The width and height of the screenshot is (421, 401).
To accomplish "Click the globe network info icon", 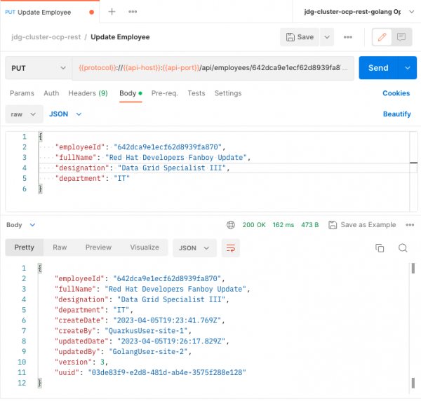I will 230,225.
